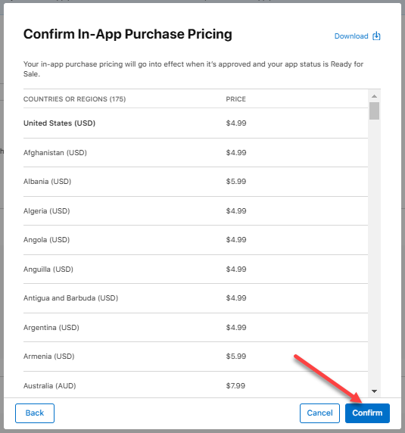
Task: Choose the Anguilla (USD) row
Action: (x=195, y=269)
